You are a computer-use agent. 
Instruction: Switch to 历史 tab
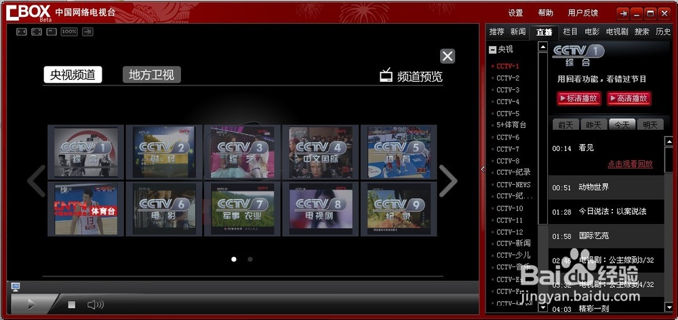click(x=663, y=32)
